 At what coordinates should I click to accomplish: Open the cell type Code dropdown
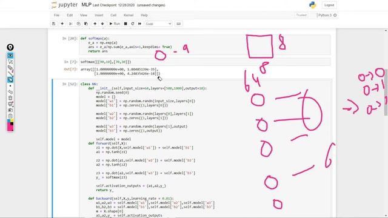click(158, 24)
